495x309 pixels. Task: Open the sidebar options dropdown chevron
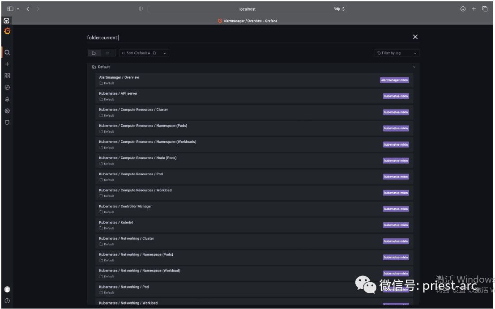[18, 9]
